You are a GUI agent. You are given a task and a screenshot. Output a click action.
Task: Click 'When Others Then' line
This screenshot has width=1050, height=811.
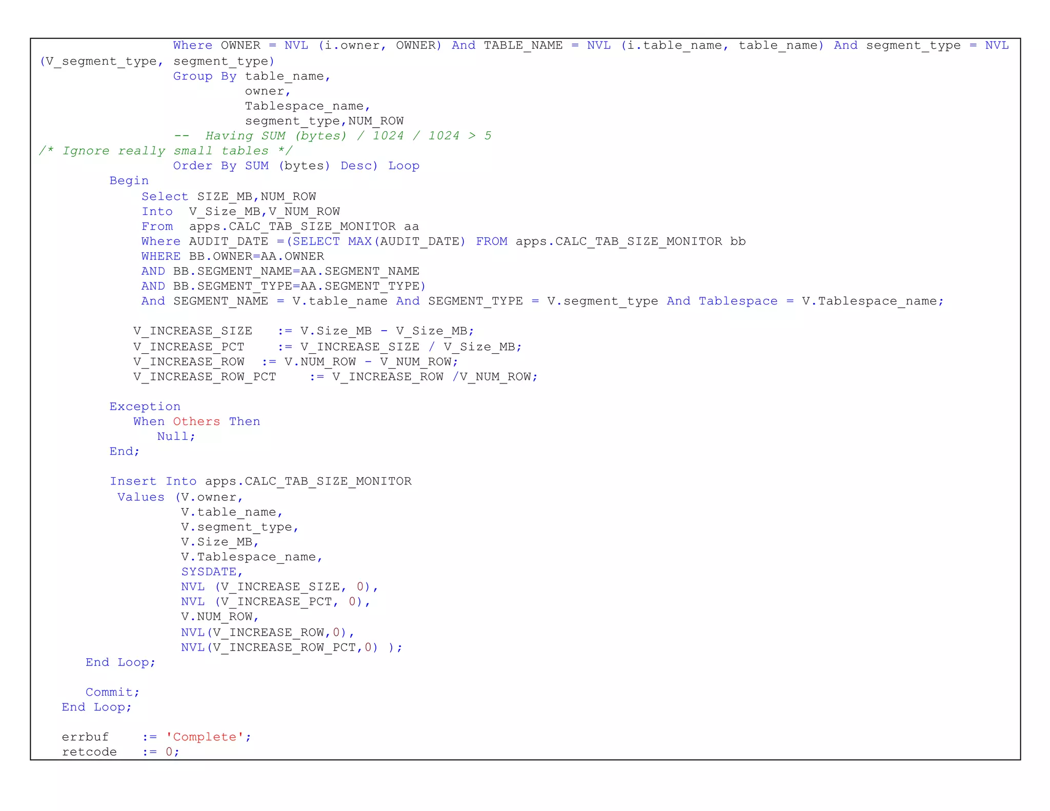197,421
